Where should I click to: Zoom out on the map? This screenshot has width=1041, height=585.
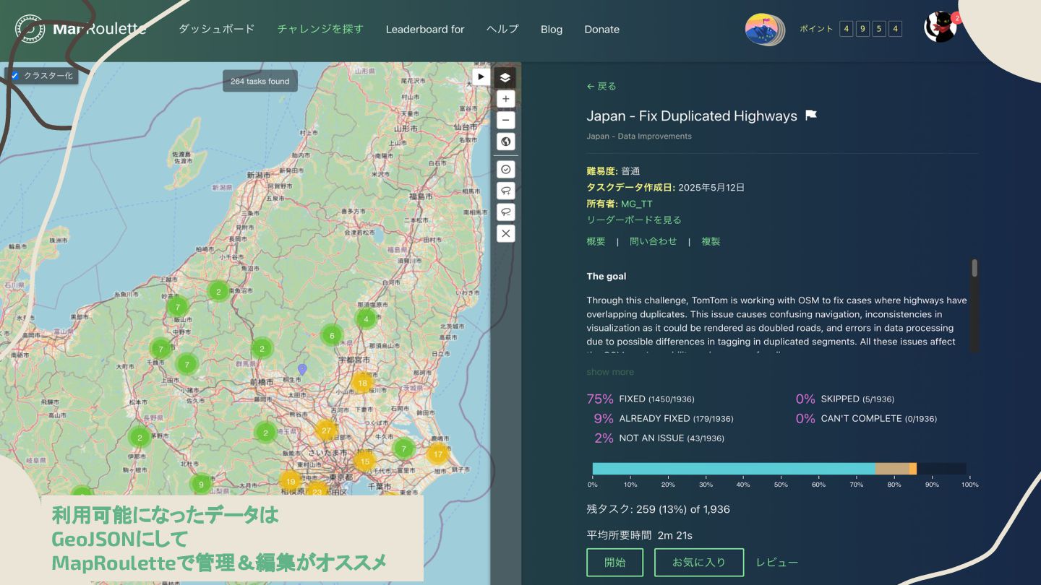point(505,120)
